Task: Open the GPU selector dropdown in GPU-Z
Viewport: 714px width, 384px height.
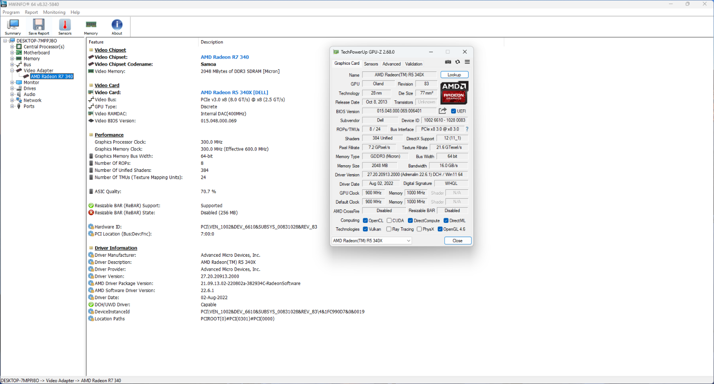Action: (371, 241)
